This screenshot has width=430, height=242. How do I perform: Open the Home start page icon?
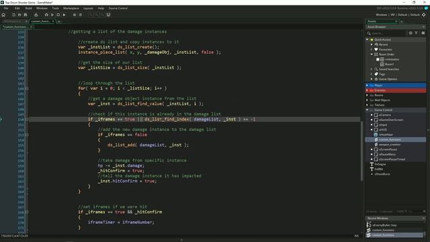3,15
